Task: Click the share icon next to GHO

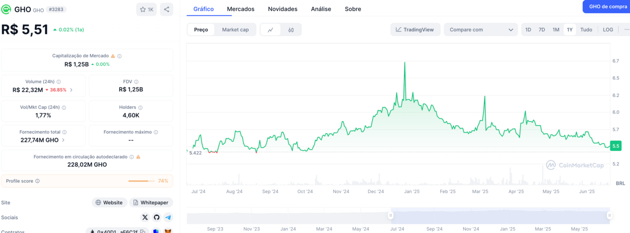Action: [166, 9]
